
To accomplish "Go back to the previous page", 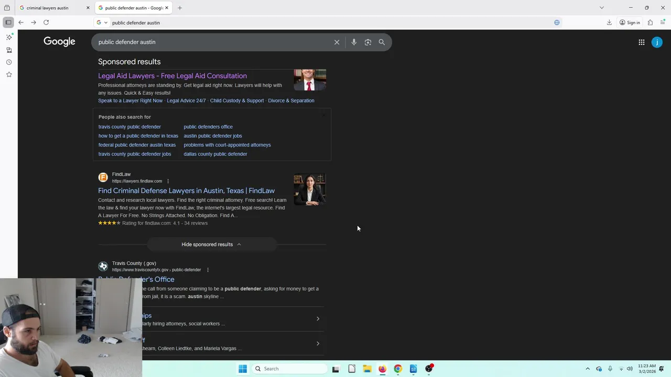I will tap(20, 23).
